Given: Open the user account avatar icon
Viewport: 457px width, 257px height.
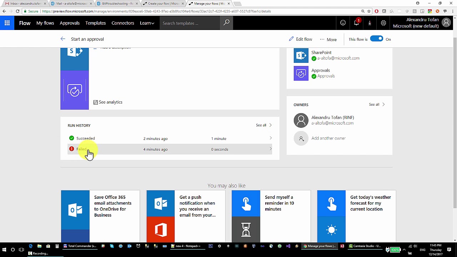Looking at the screenshot, I should [x=446, y=23].
